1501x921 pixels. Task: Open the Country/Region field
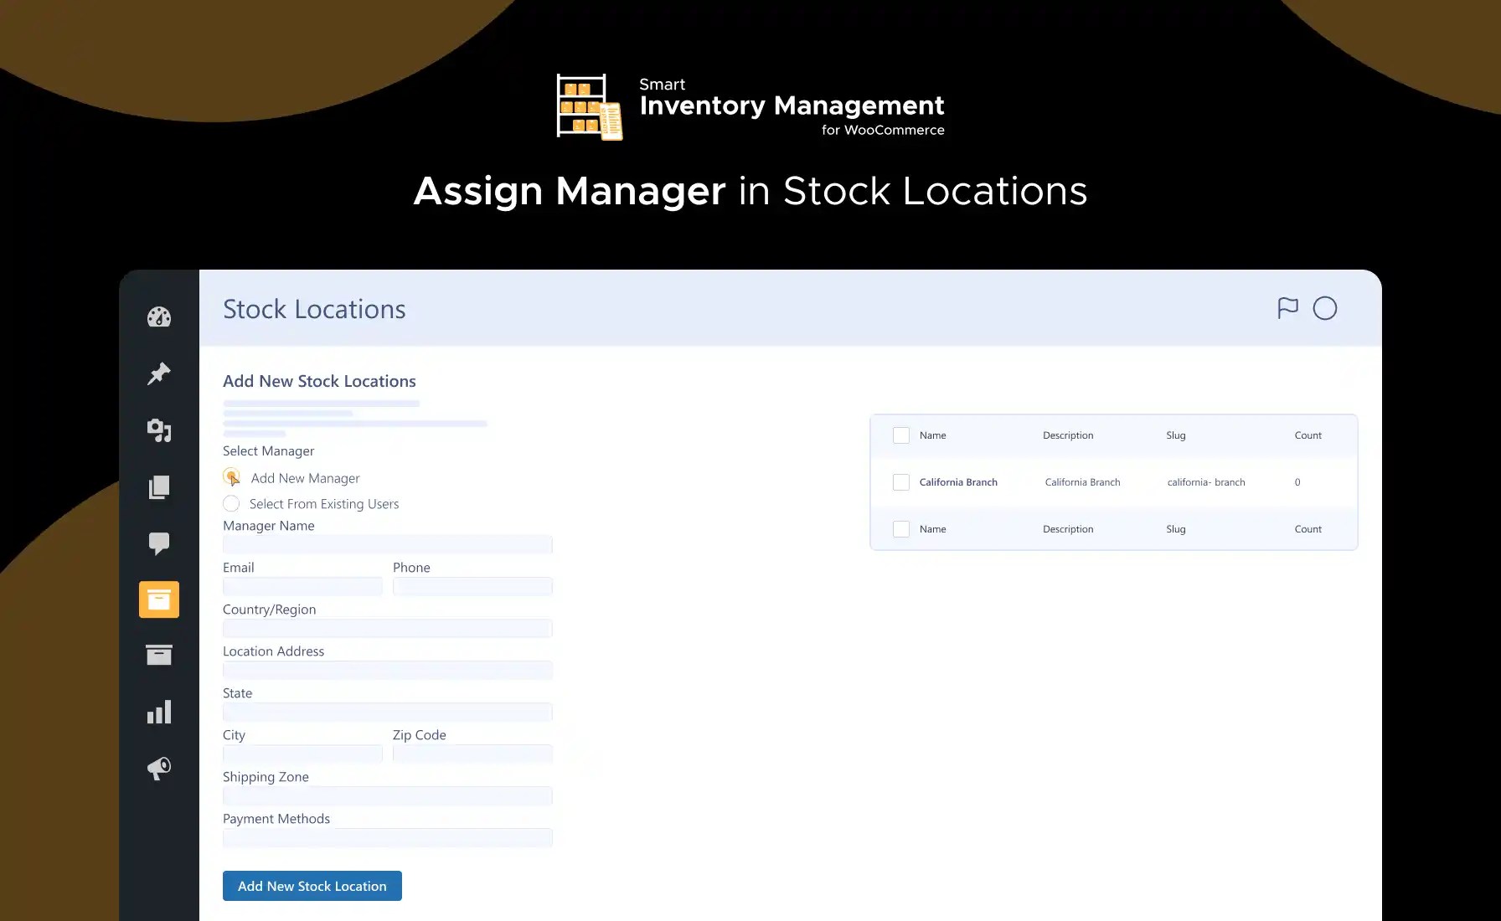387,628
